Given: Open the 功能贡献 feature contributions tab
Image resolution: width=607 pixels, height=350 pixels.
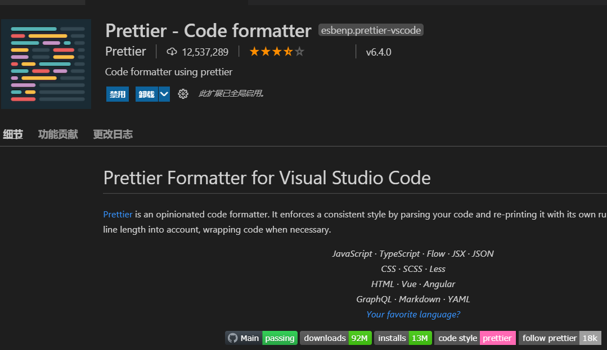Looking at the screenshot, I should coord(58,134).
